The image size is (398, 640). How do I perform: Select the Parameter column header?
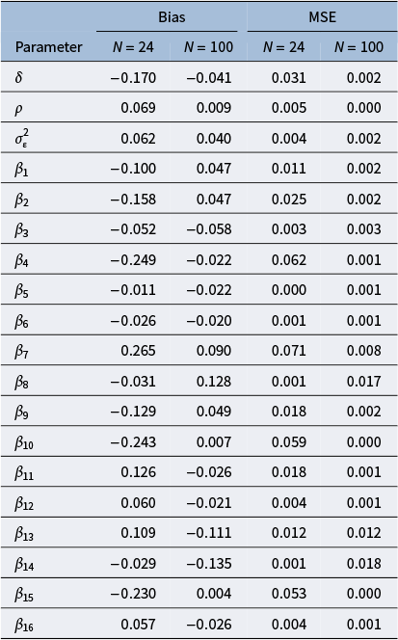[48, 47]
